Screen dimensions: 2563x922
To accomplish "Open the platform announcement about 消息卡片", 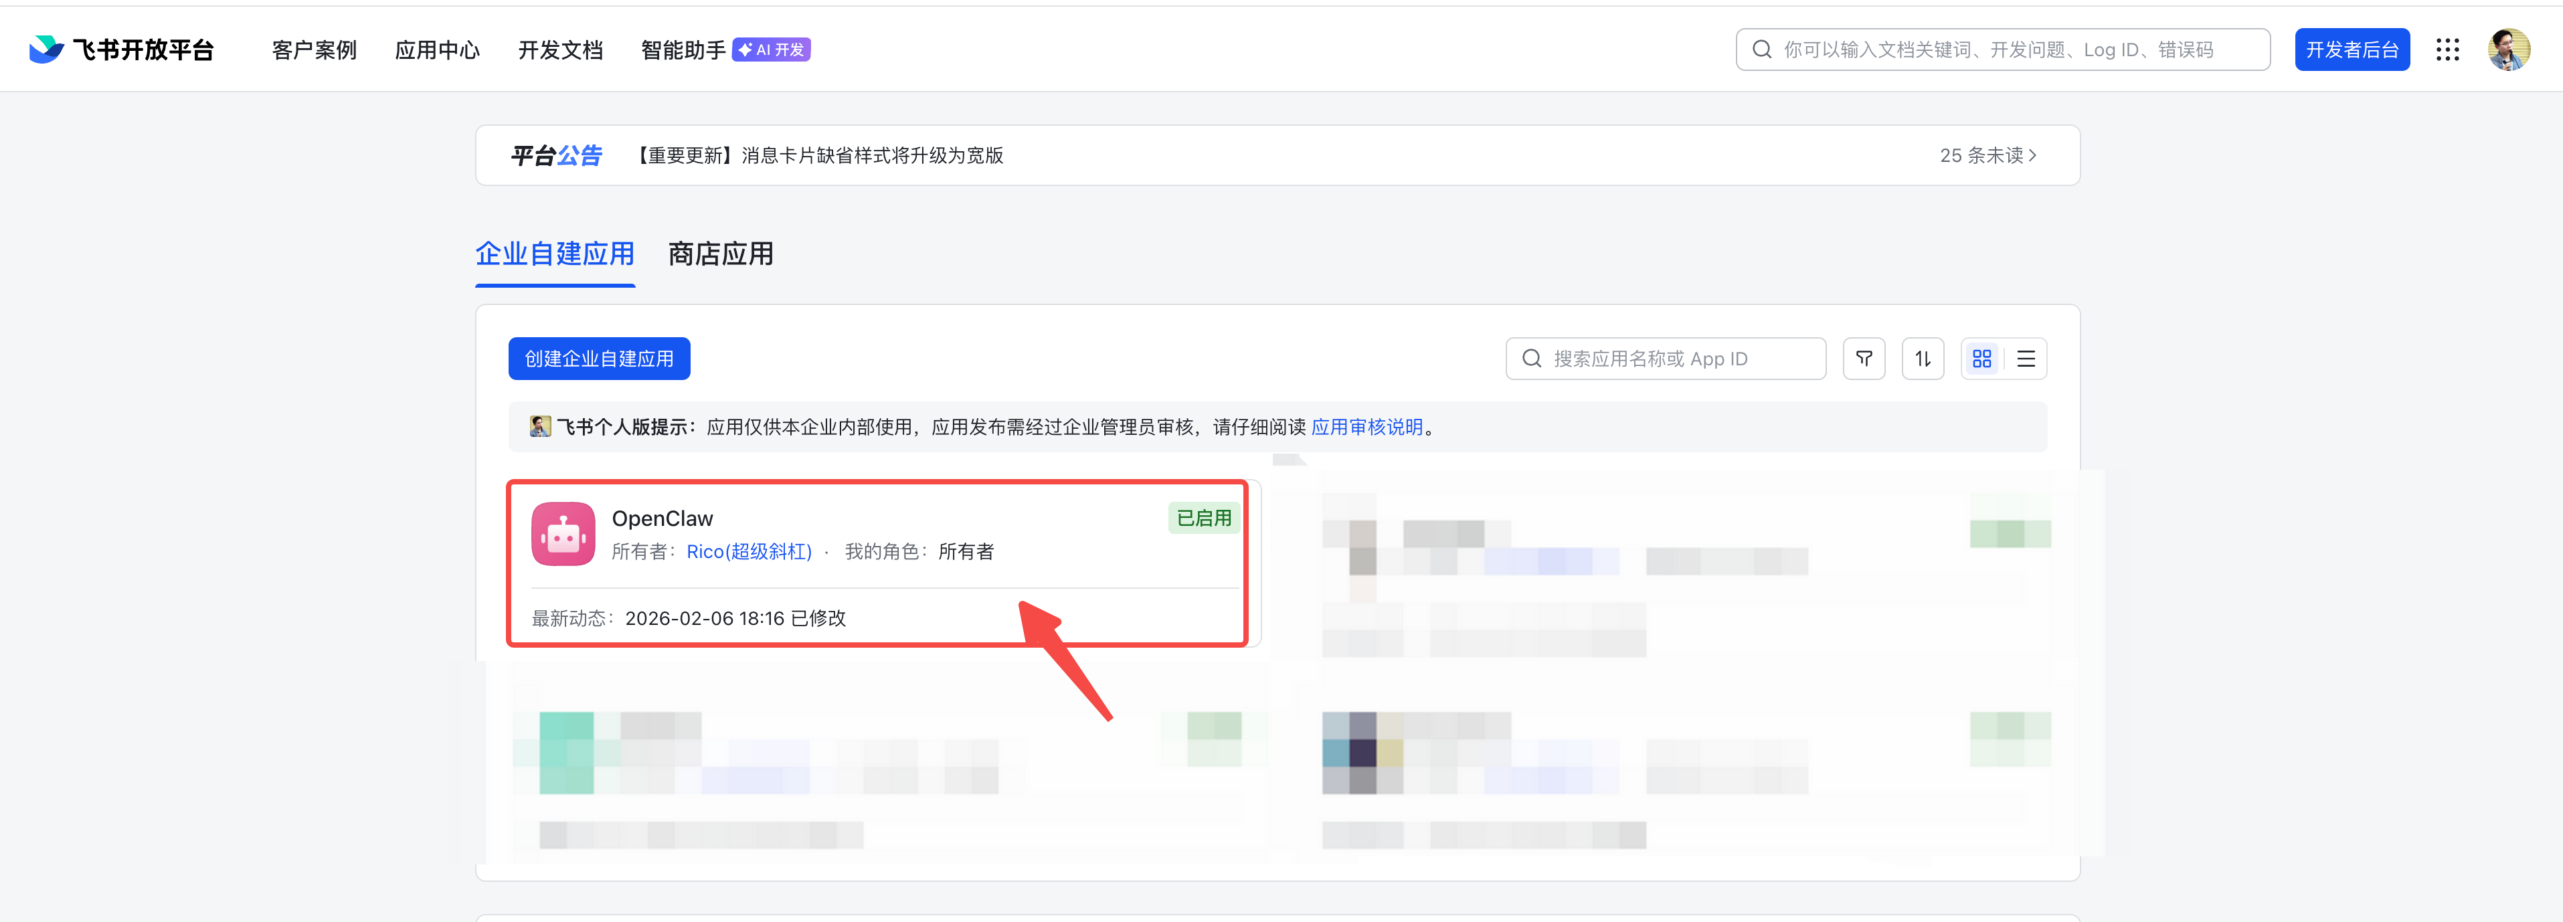I will (818, 155).
